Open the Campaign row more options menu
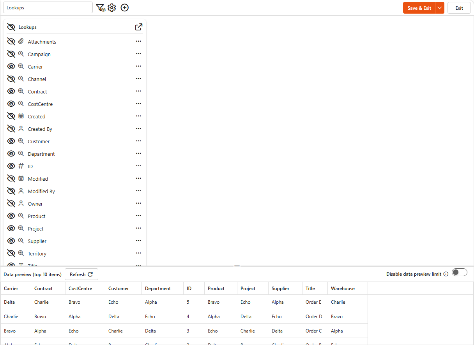Viewport: 474px width, 345px height. [x=138, y=54]
